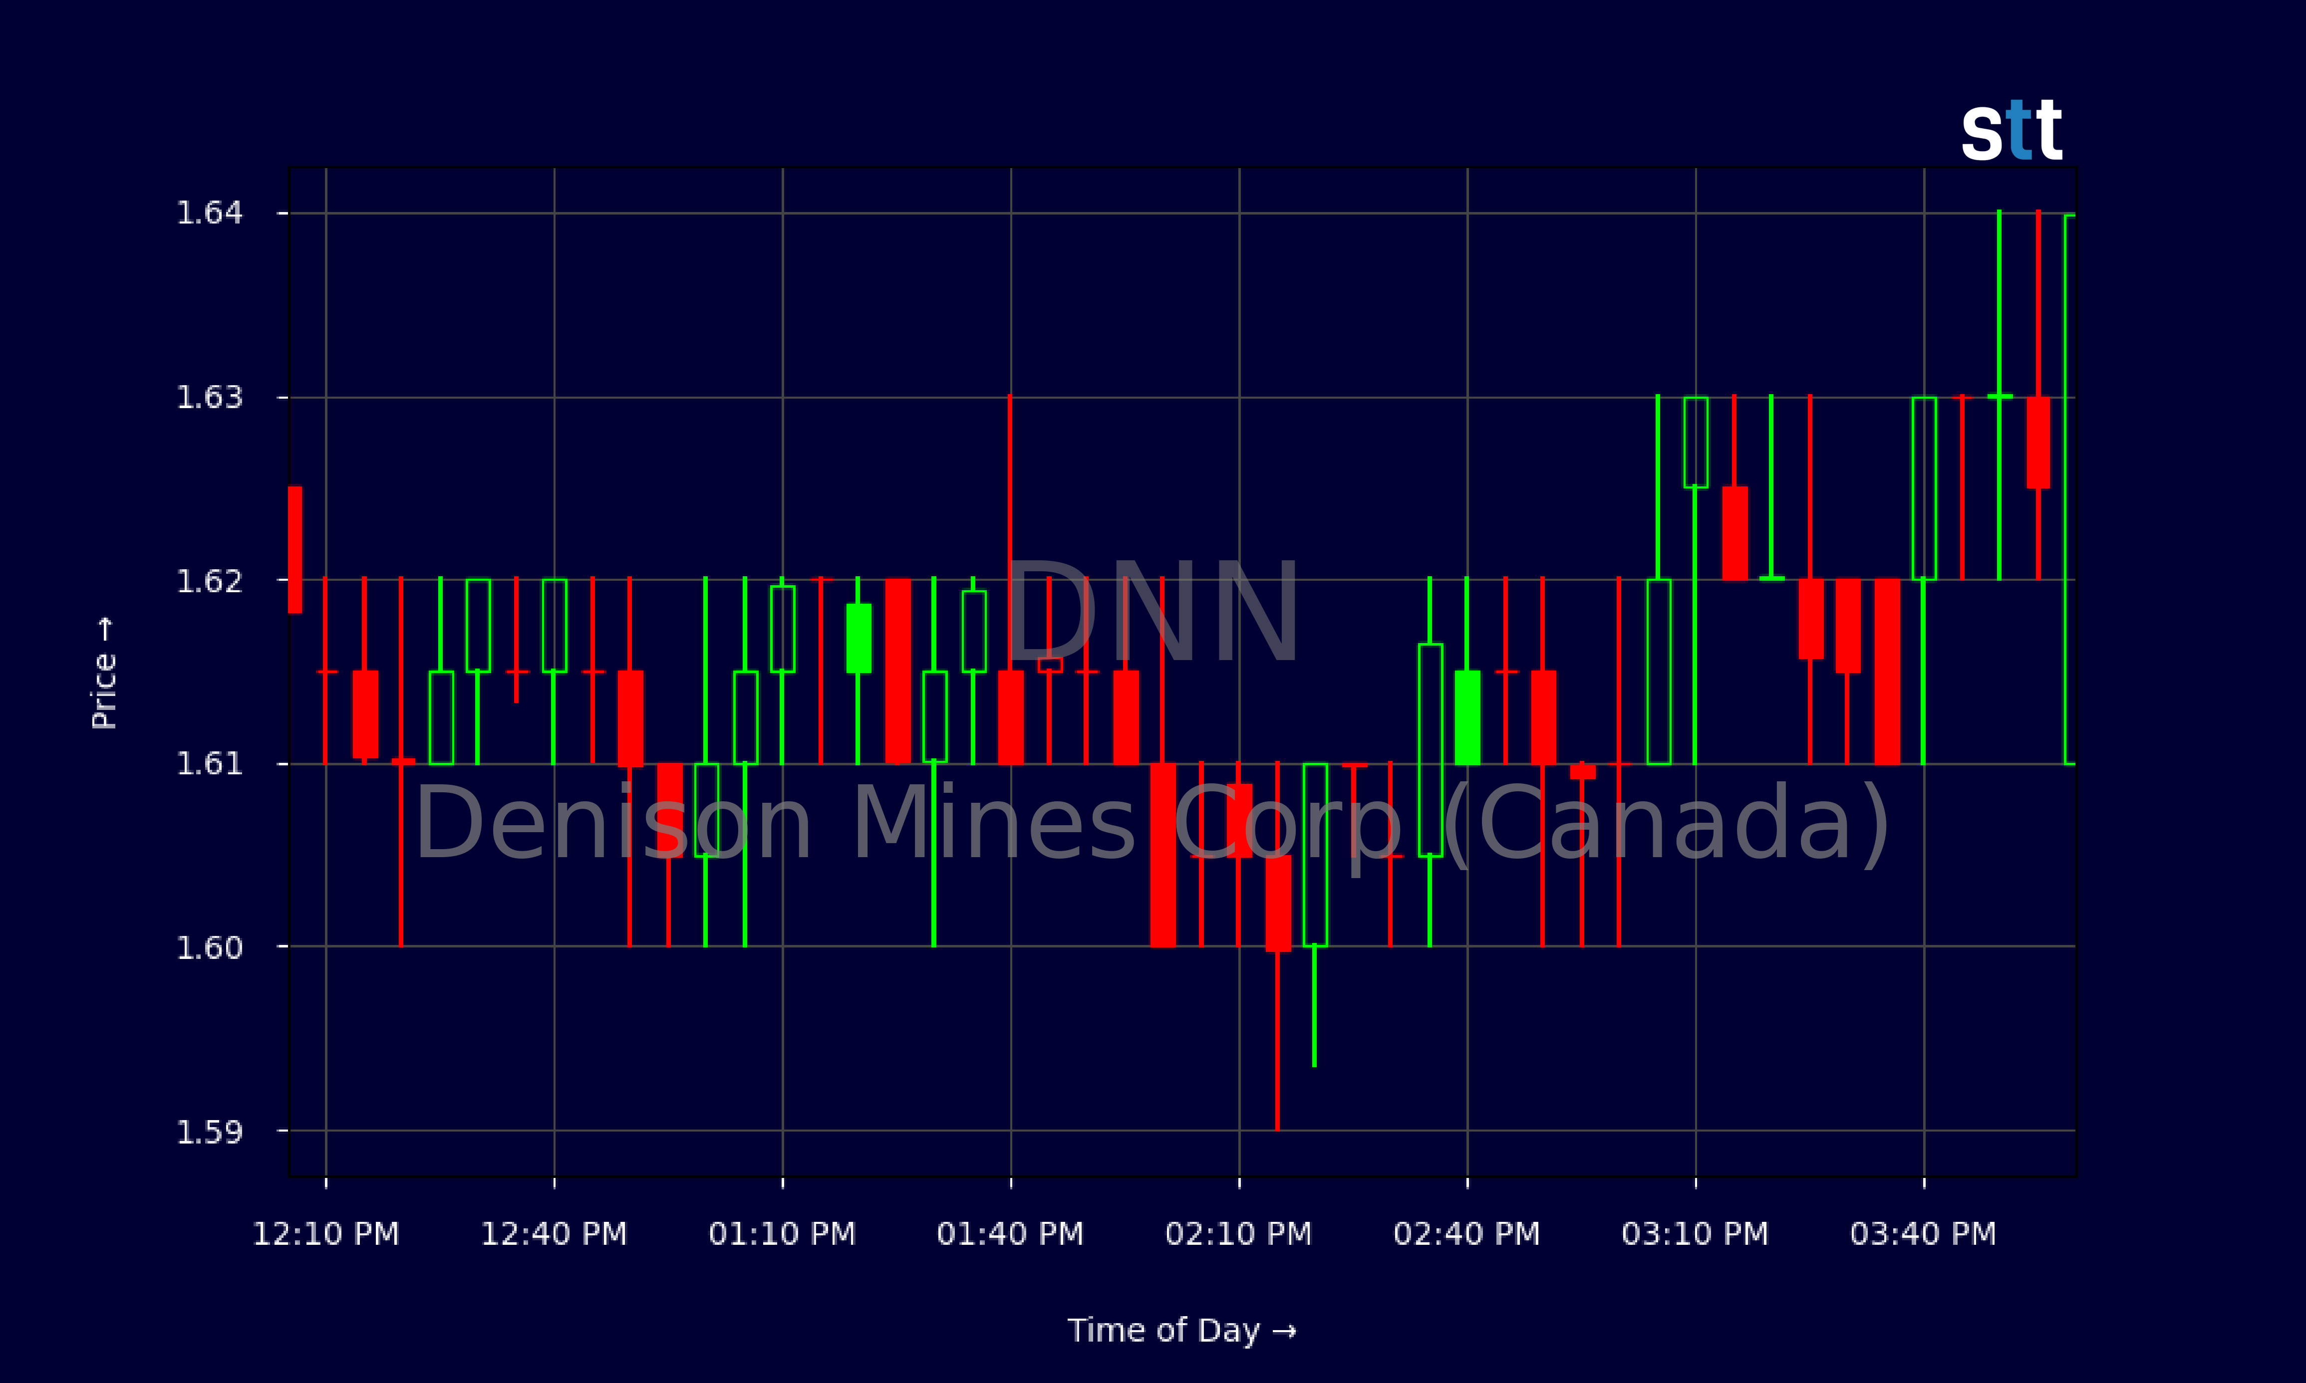
Task: Select the 1.60 price axis label
Action: pyautogui.click(x=210, y=947)
